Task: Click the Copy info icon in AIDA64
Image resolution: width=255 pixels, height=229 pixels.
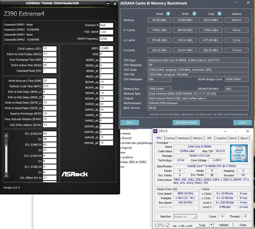Action: tap(220, 14)
